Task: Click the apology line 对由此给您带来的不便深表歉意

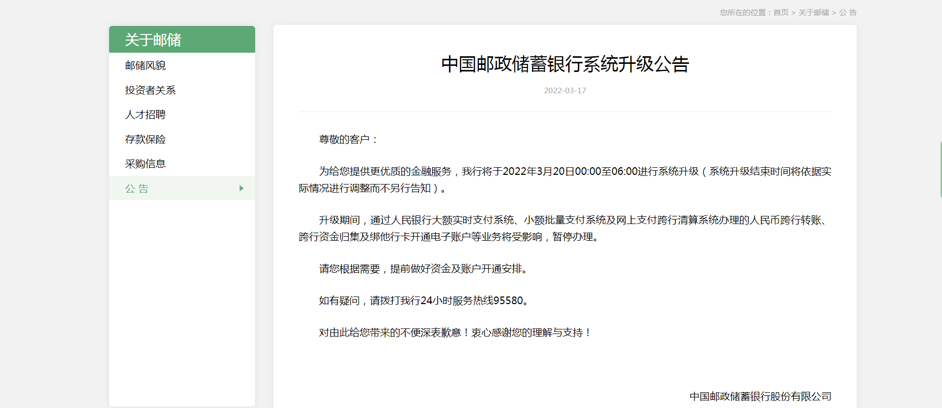Action: [455, 332]
